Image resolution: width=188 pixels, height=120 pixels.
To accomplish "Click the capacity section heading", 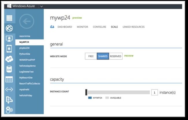I will click(57, 79).
